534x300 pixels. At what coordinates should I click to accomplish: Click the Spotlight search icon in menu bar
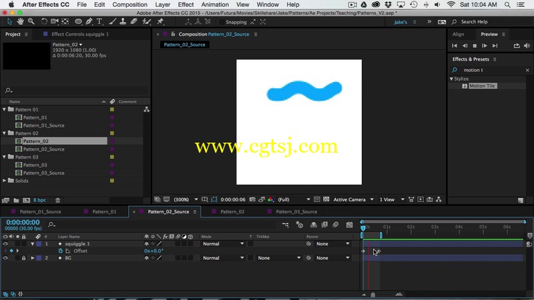(x=507, y=5)
